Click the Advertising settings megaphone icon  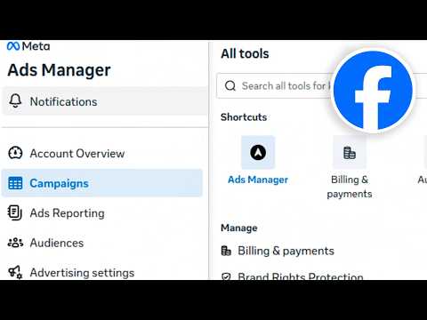coord(15,272)
